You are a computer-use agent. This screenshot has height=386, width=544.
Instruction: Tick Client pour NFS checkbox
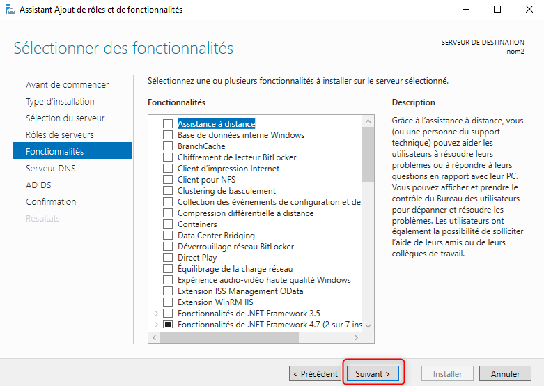pos(168,180)
